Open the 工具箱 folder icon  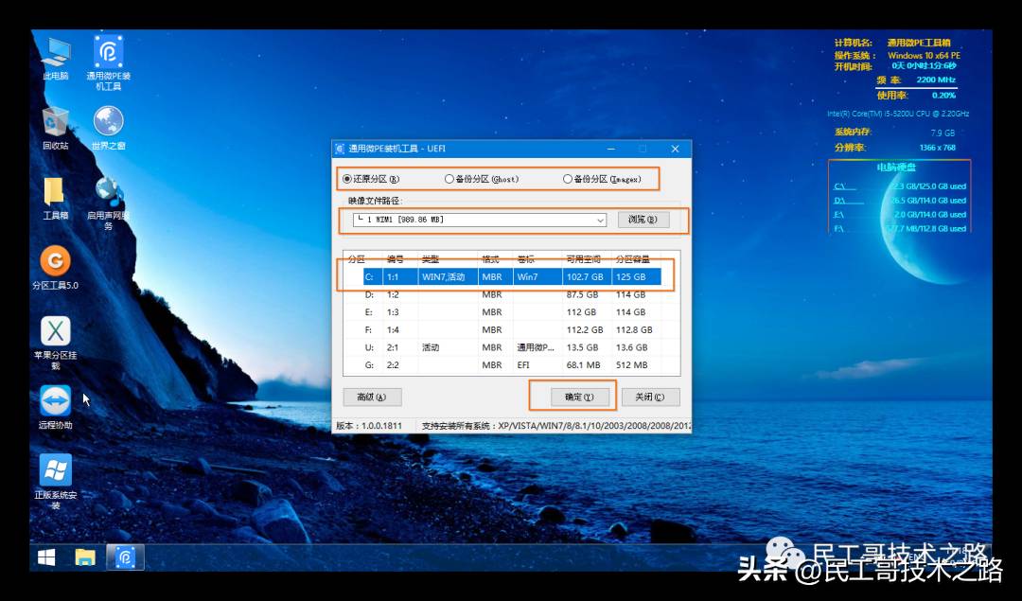[56, 198]
